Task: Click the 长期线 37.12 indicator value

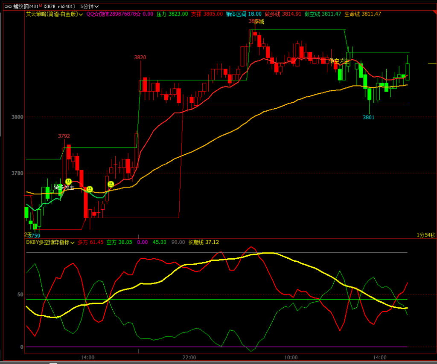Action: click(x=204, y=242)
